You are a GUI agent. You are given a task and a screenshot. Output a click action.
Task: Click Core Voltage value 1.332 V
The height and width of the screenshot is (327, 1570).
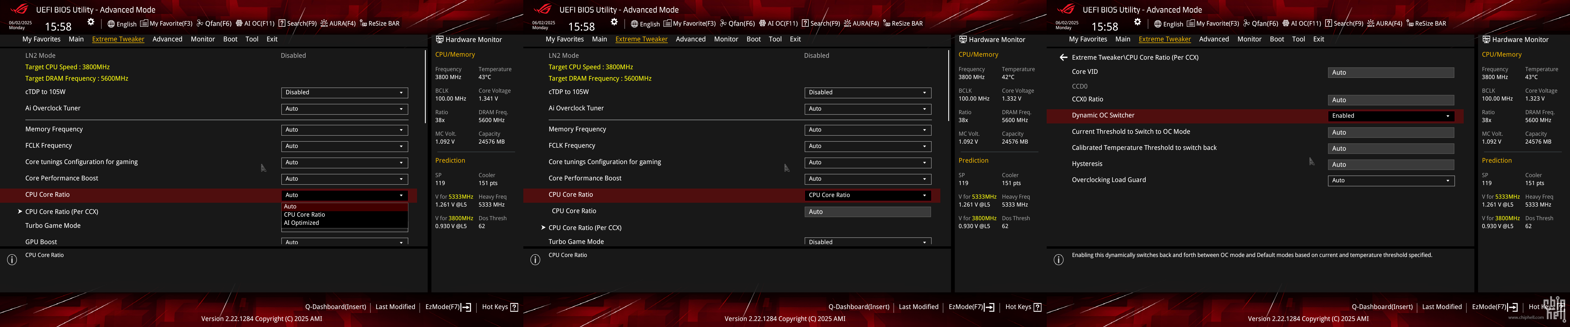point(1012,99)
